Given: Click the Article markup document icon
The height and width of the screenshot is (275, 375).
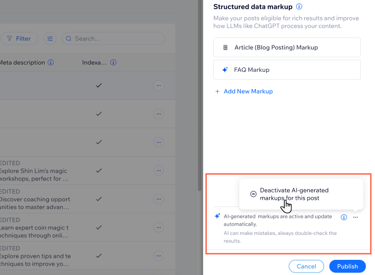Looking at the screenshot, I should coord(225,47).
